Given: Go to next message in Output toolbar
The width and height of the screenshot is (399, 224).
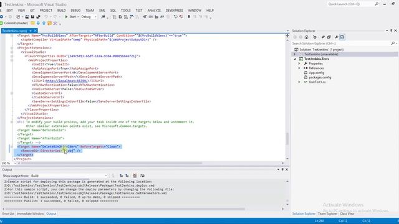Looking at the screenshot, I should pos(127,175).
